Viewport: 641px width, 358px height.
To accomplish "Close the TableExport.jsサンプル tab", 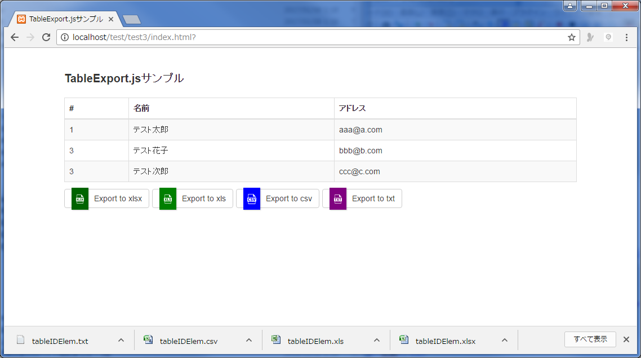I will 111,19.
